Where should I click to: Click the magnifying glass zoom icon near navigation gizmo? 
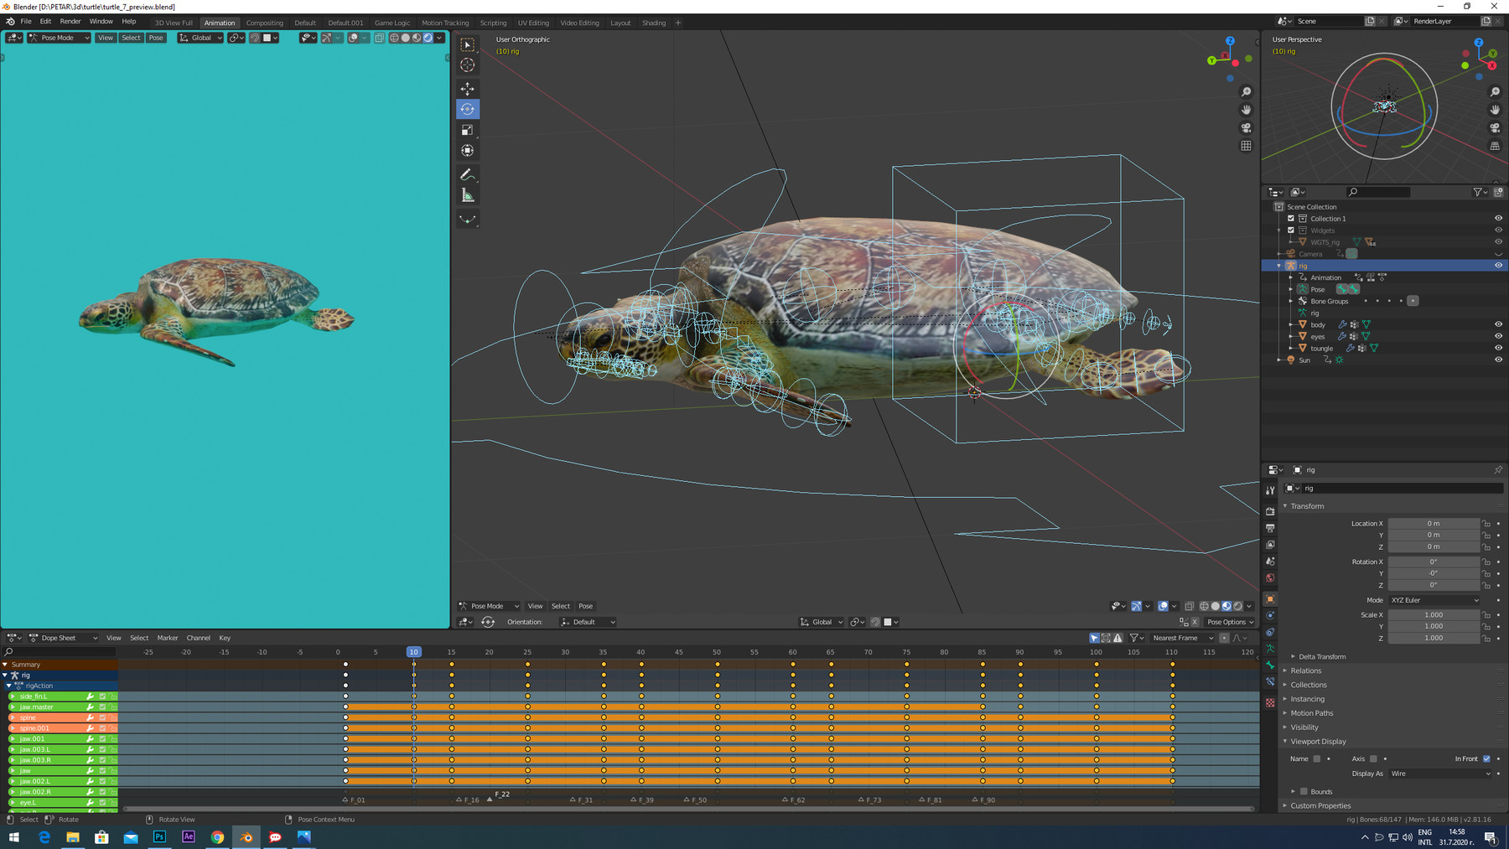click(1246, 91)
